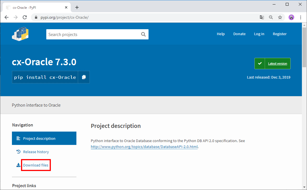Maximize the Chrome window
The height and width of the screenshot is (190, 307).
[x=287, y=4]
